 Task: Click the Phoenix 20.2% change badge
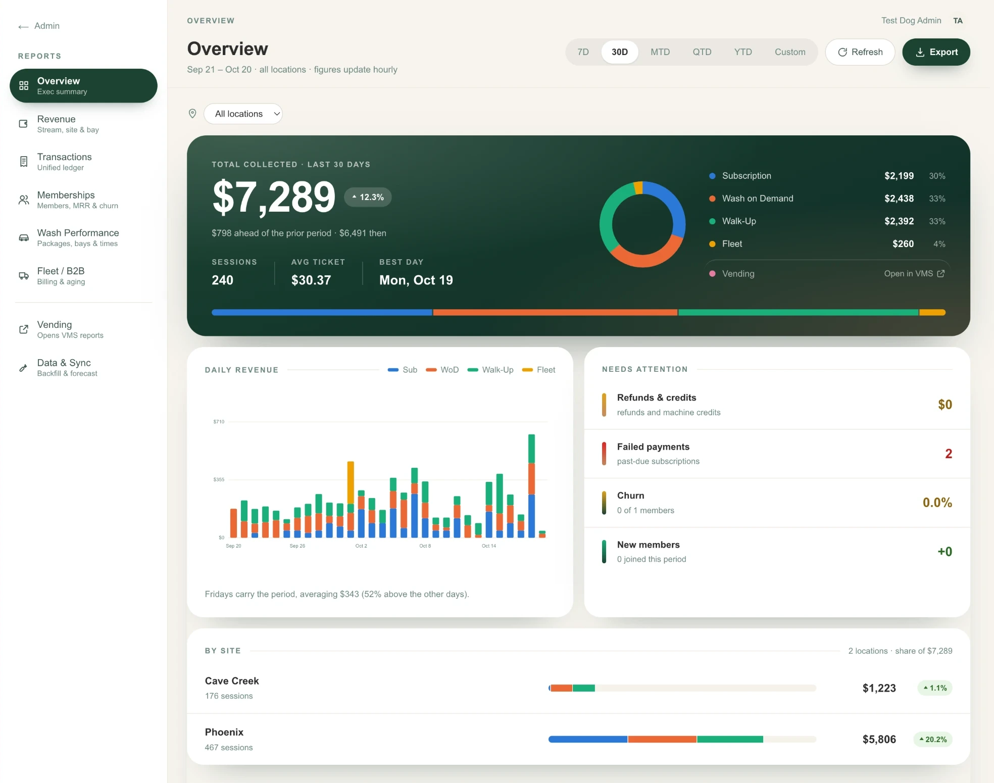(933, 740)
